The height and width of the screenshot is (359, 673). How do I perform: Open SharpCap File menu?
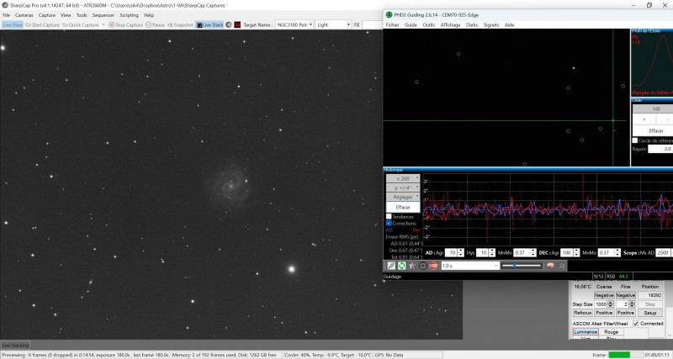(6, 15)
